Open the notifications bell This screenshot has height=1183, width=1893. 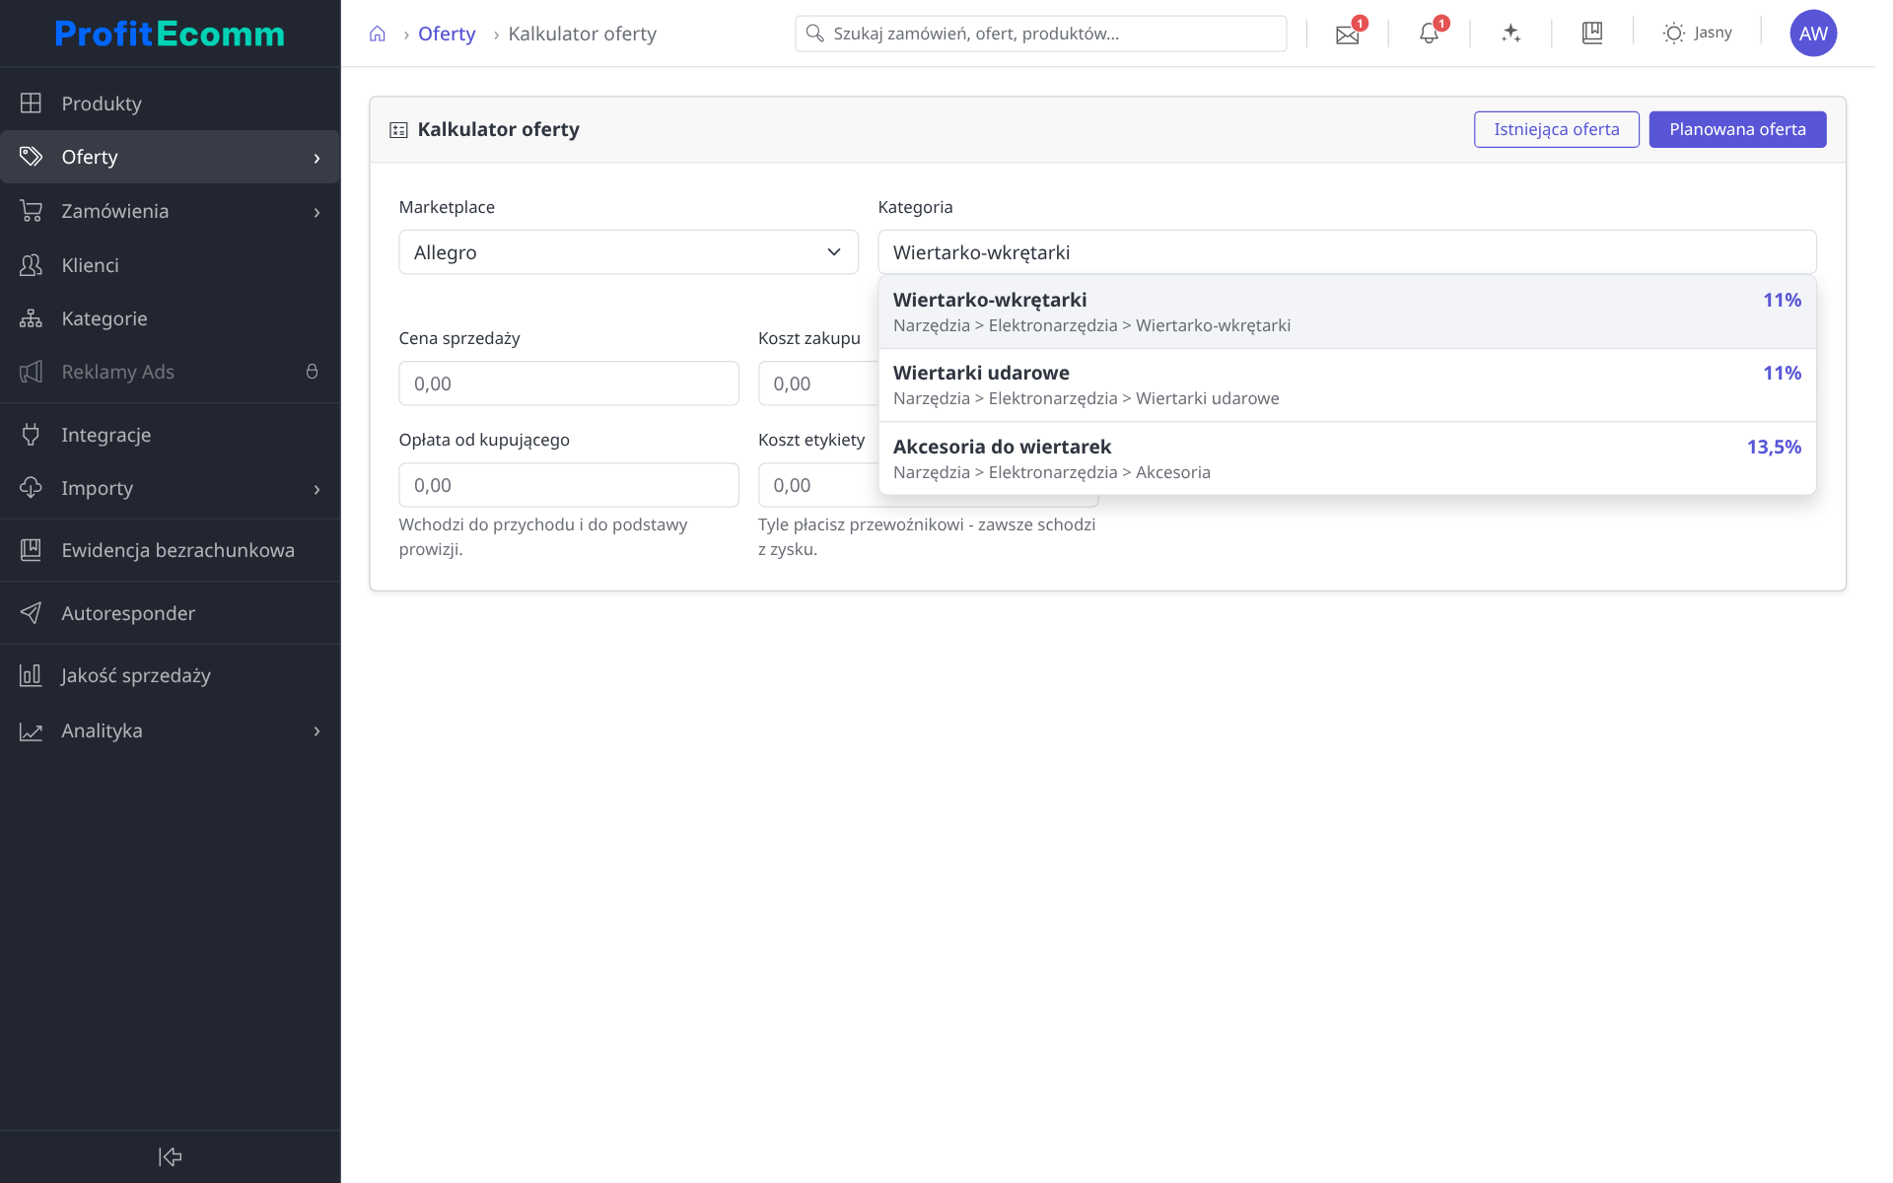coord(1429,34)
